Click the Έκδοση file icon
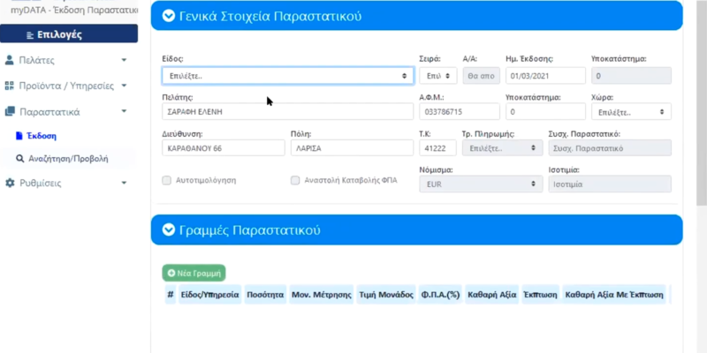The width and height of the screenshot is (707, 353). coord(19,136)
